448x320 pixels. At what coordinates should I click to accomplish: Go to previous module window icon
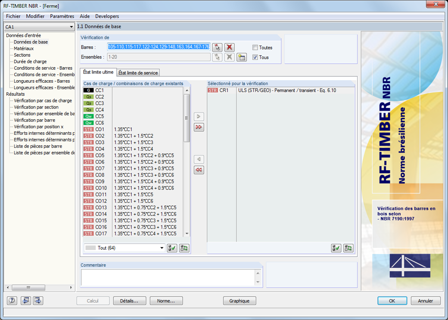[26, 301]
